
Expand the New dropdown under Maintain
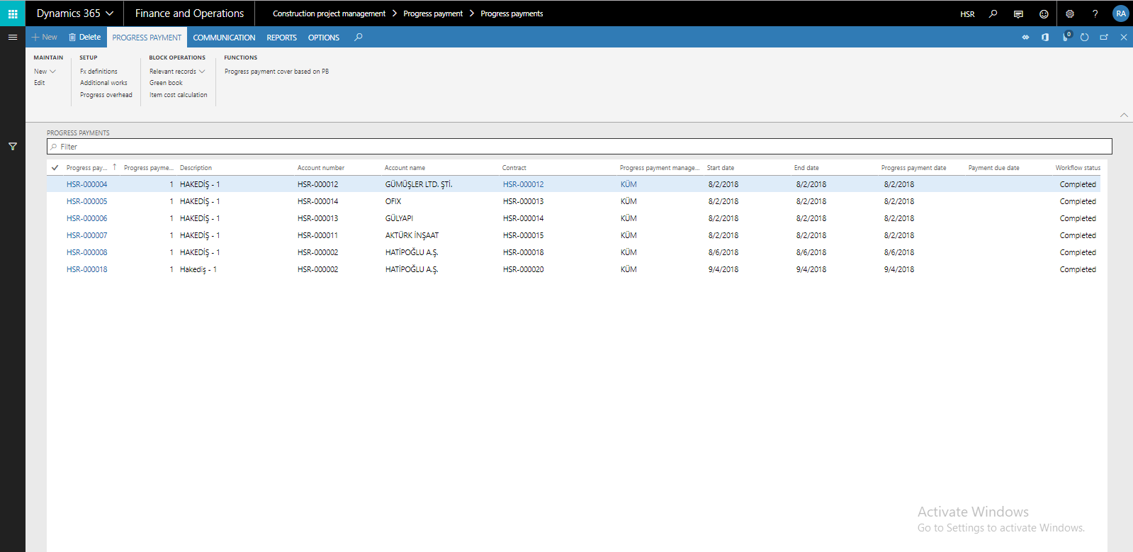click(45, 72)
